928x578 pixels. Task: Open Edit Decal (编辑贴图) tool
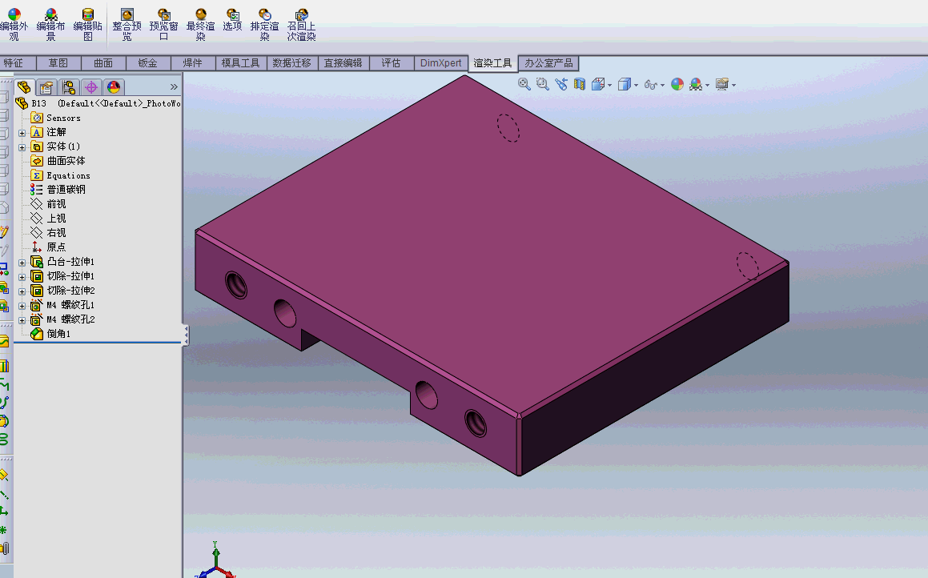(x=87, y=24)
